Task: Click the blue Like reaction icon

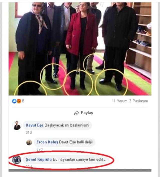Action: (14, 101)
